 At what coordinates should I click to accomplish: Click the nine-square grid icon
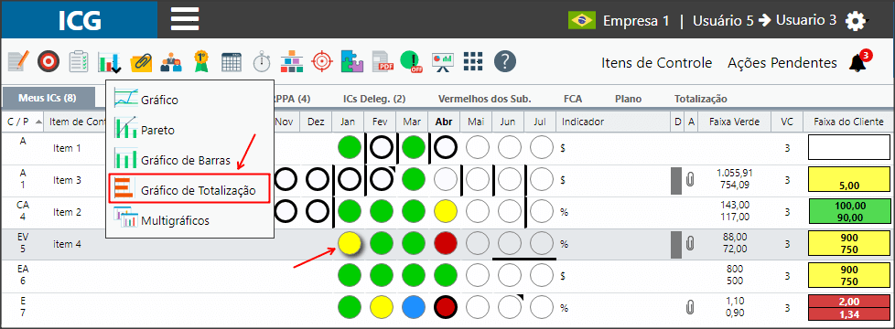pos(473,61)
